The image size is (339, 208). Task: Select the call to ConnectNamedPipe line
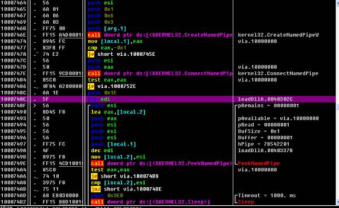coord(160,73)
